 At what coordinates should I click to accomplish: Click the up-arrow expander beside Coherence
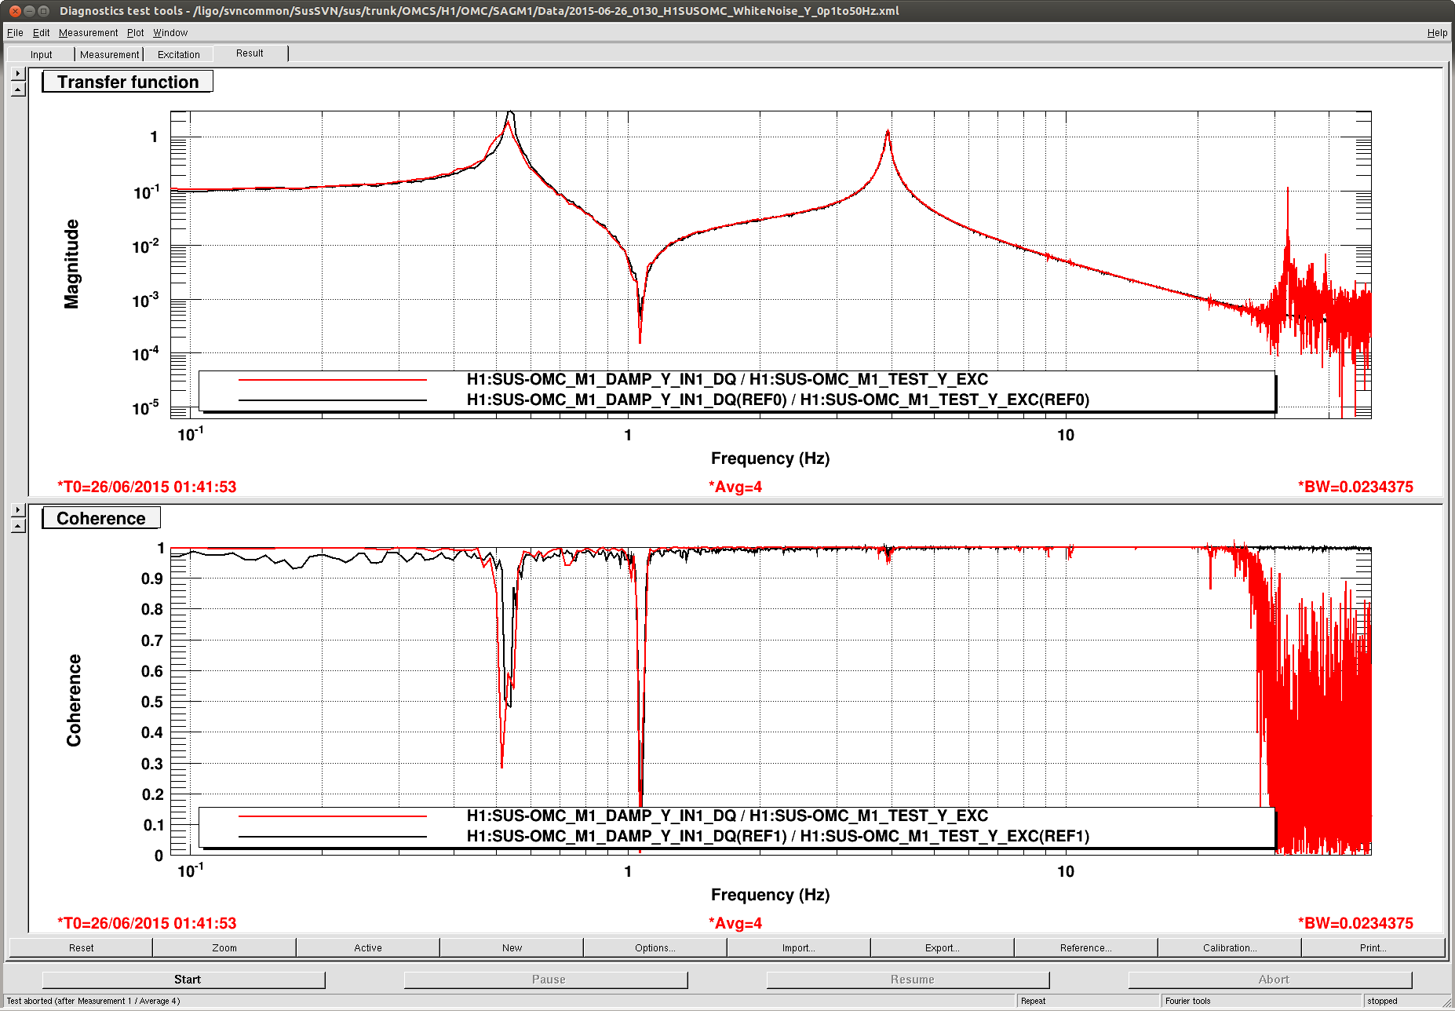(x=18, y=525)
